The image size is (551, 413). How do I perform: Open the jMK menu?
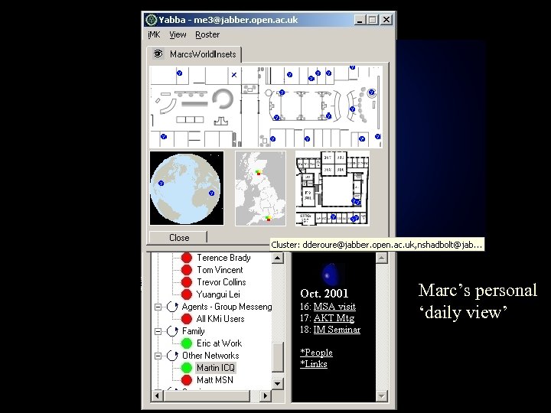[x=154, y=34]
